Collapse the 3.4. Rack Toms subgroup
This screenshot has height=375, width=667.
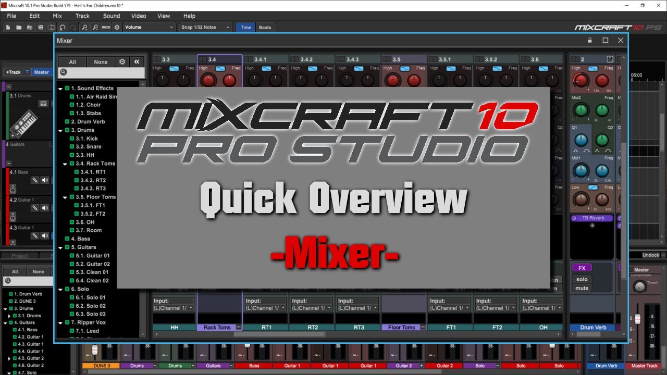(x=65, y=164)
